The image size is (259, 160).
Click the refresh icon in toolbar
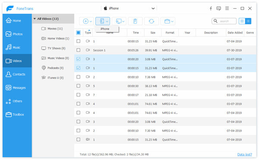tap(152, 21)
